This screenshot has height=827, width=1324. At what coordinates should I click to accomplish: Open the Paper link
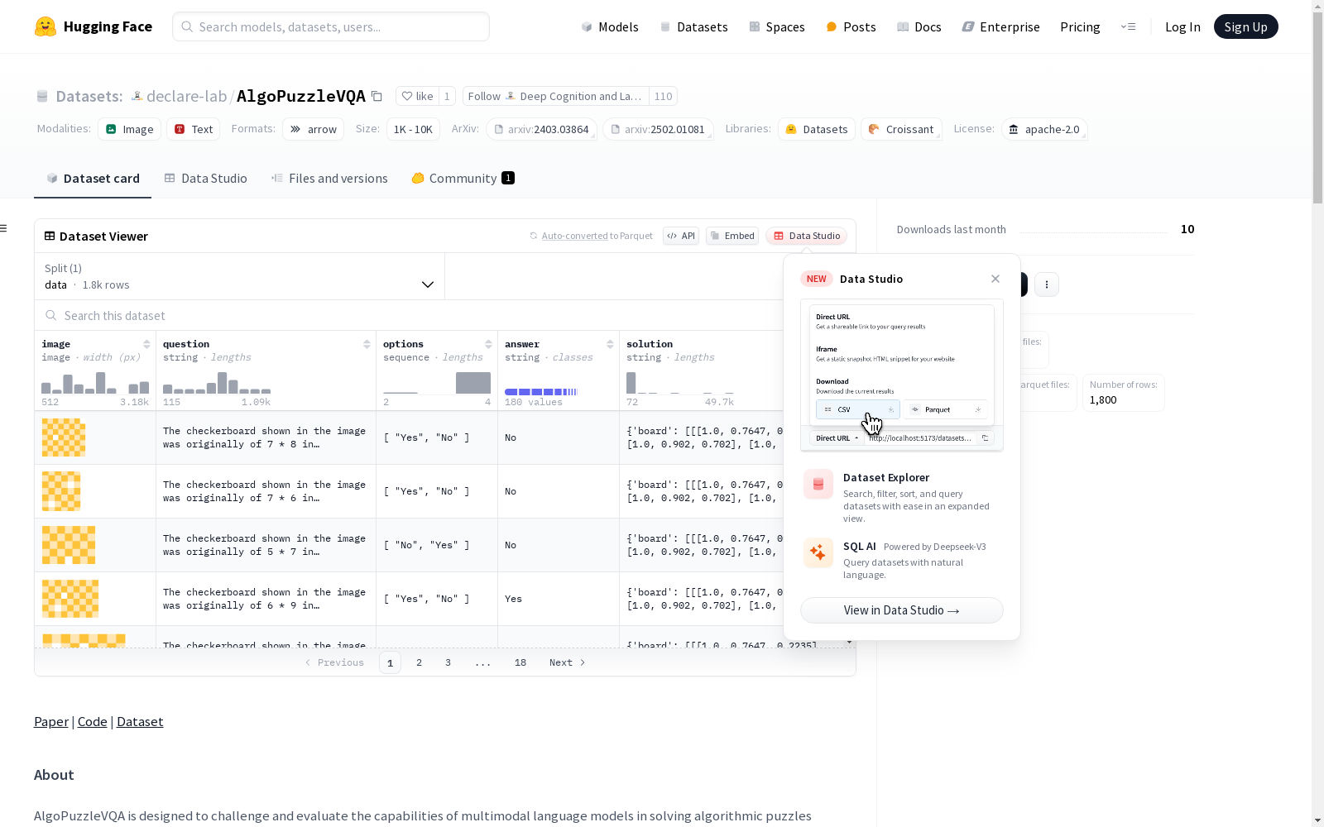pyautogui.click(x=51, y=721)
